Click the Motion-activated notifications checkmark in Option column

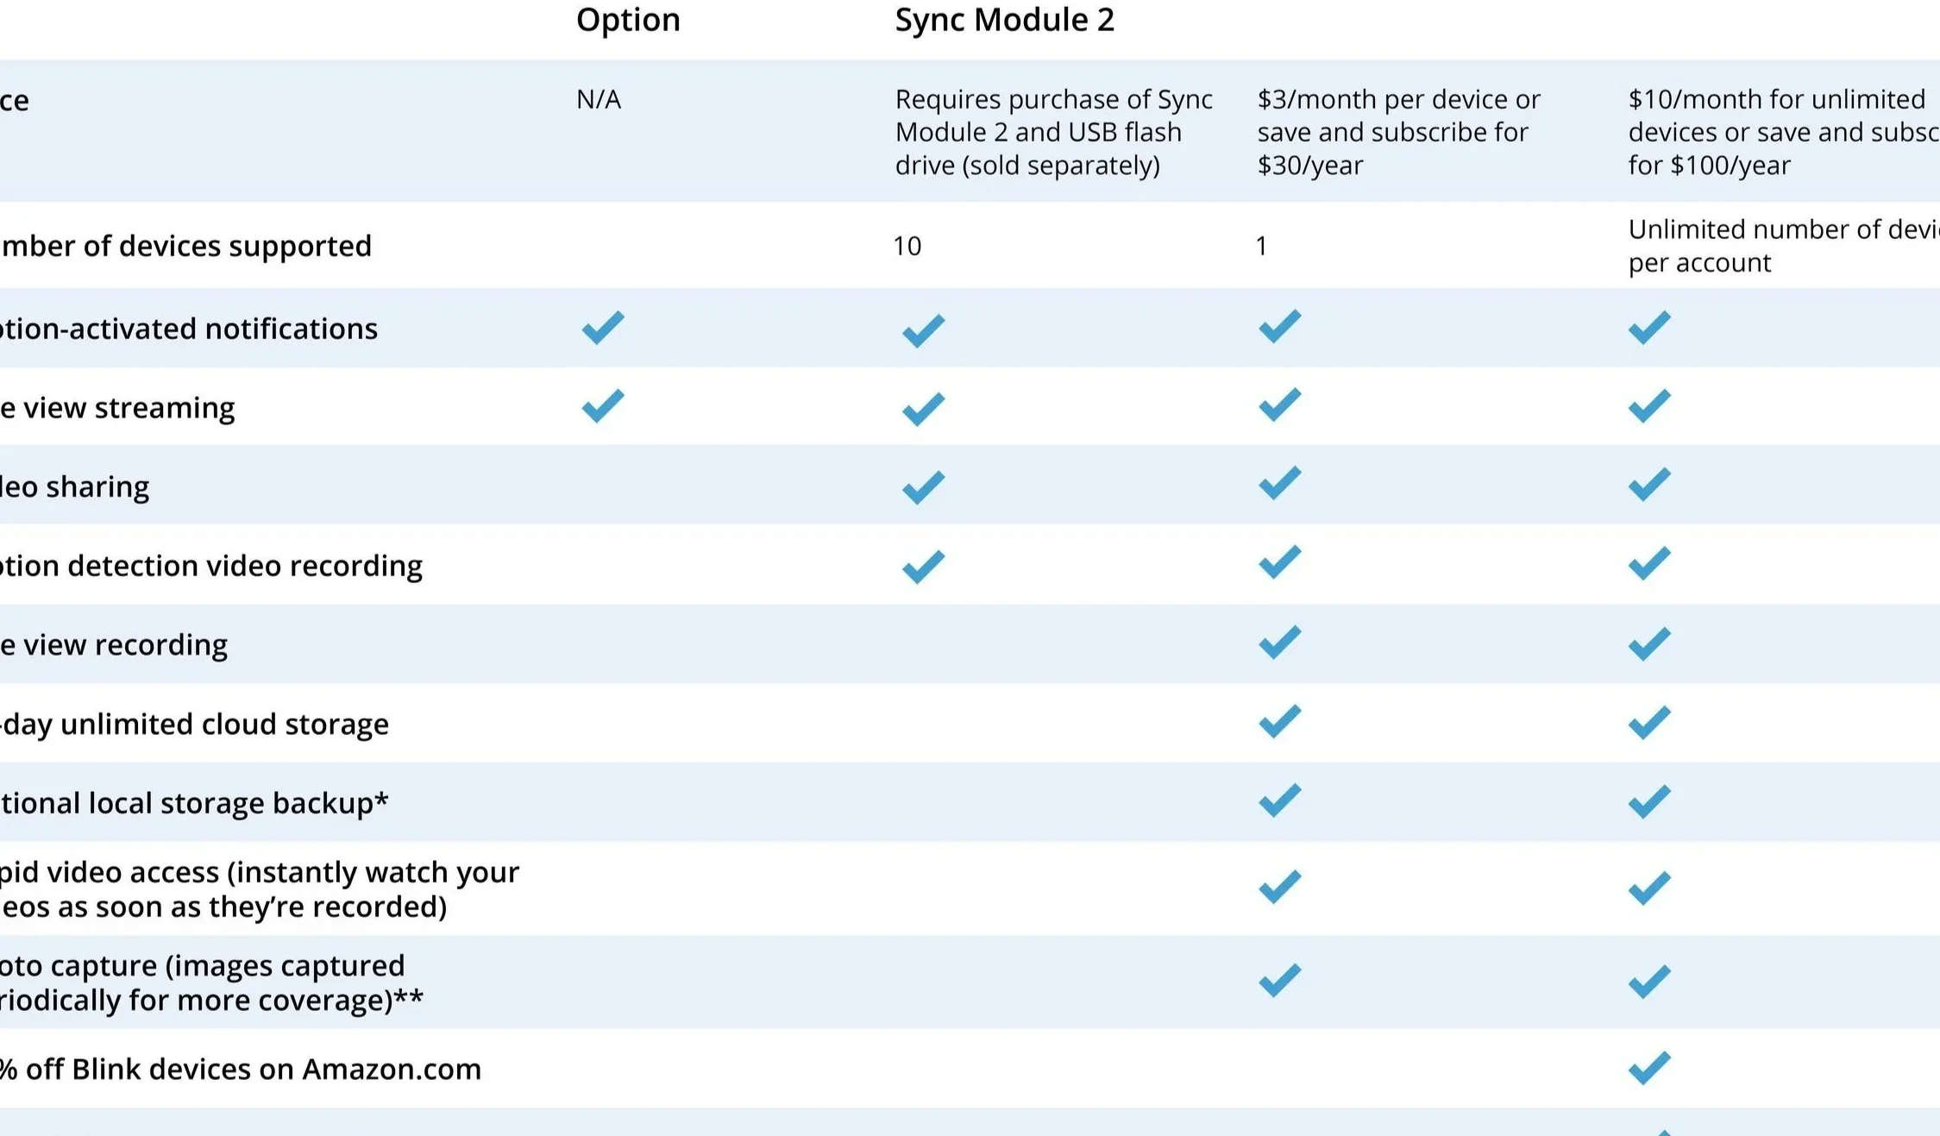coord(602,327)
